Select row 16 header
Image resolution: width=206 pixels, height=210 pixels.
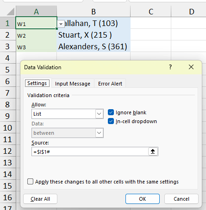pos(8,197)
